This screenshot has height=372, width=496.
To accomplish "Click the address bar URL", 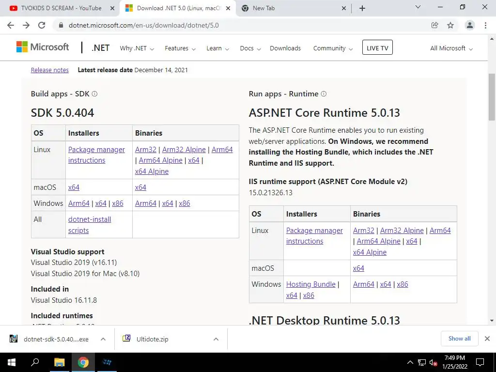I will (x=143, y=25).
